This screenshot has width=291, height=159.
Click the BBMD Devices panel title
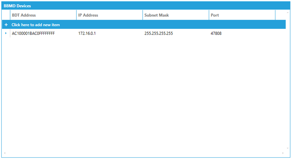pyautogui.click(x=17, y=6)
